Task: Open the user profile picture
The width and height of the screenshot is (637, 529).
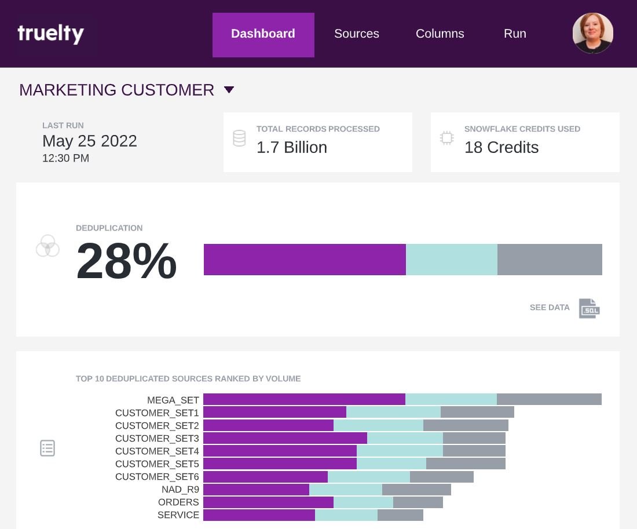Action: [592, 33]
